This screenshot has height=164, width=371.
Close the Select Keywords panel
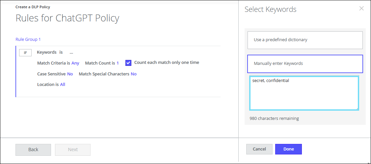[361, 9]
